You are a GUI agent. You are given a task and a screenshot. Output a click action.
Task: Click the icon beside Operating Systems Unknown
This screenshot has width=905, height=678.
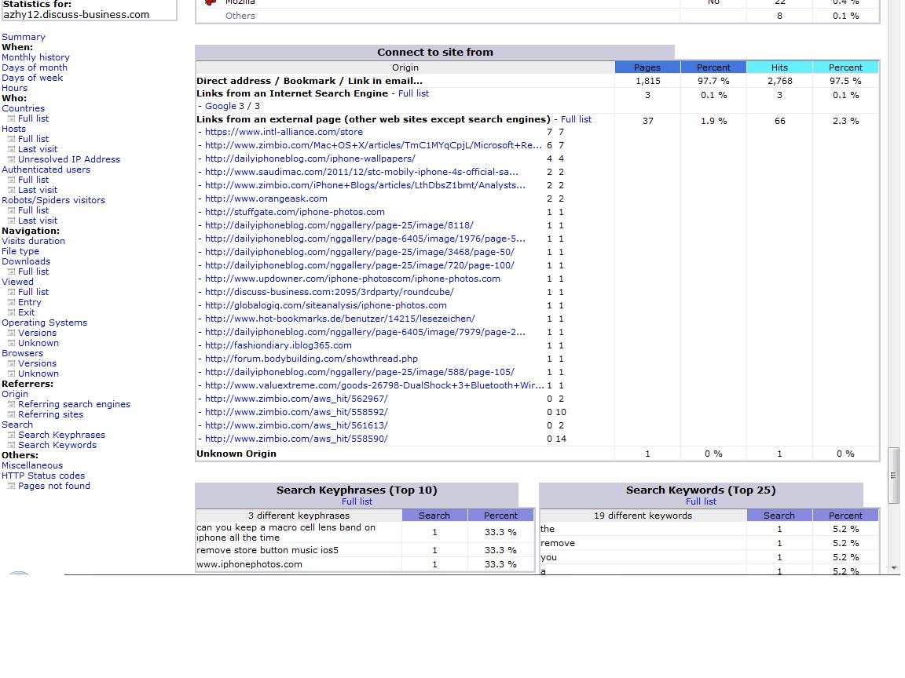[x=11, y=343]
